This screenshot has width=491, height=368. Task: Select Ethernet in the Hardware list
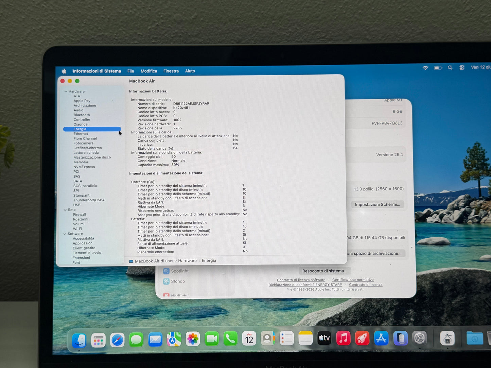81,134
